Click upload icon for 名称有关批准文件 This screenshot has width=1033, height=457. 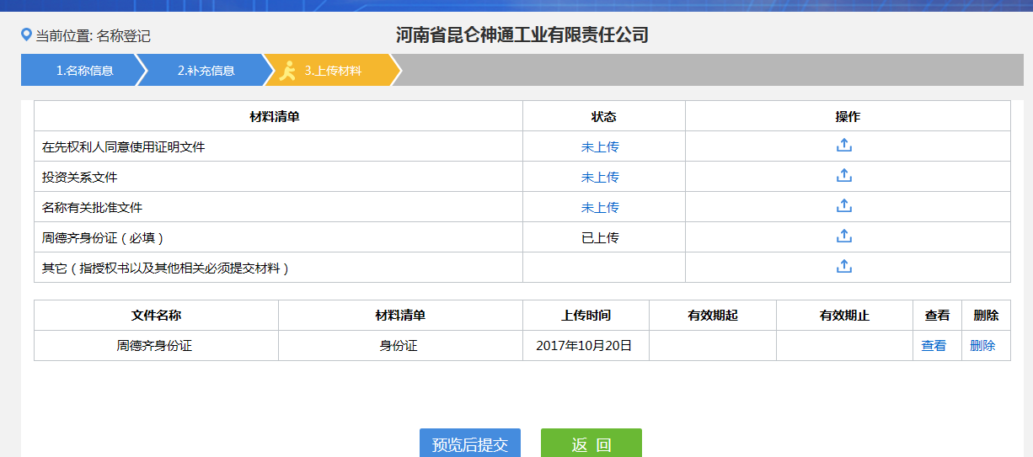(x=844, y=206)
